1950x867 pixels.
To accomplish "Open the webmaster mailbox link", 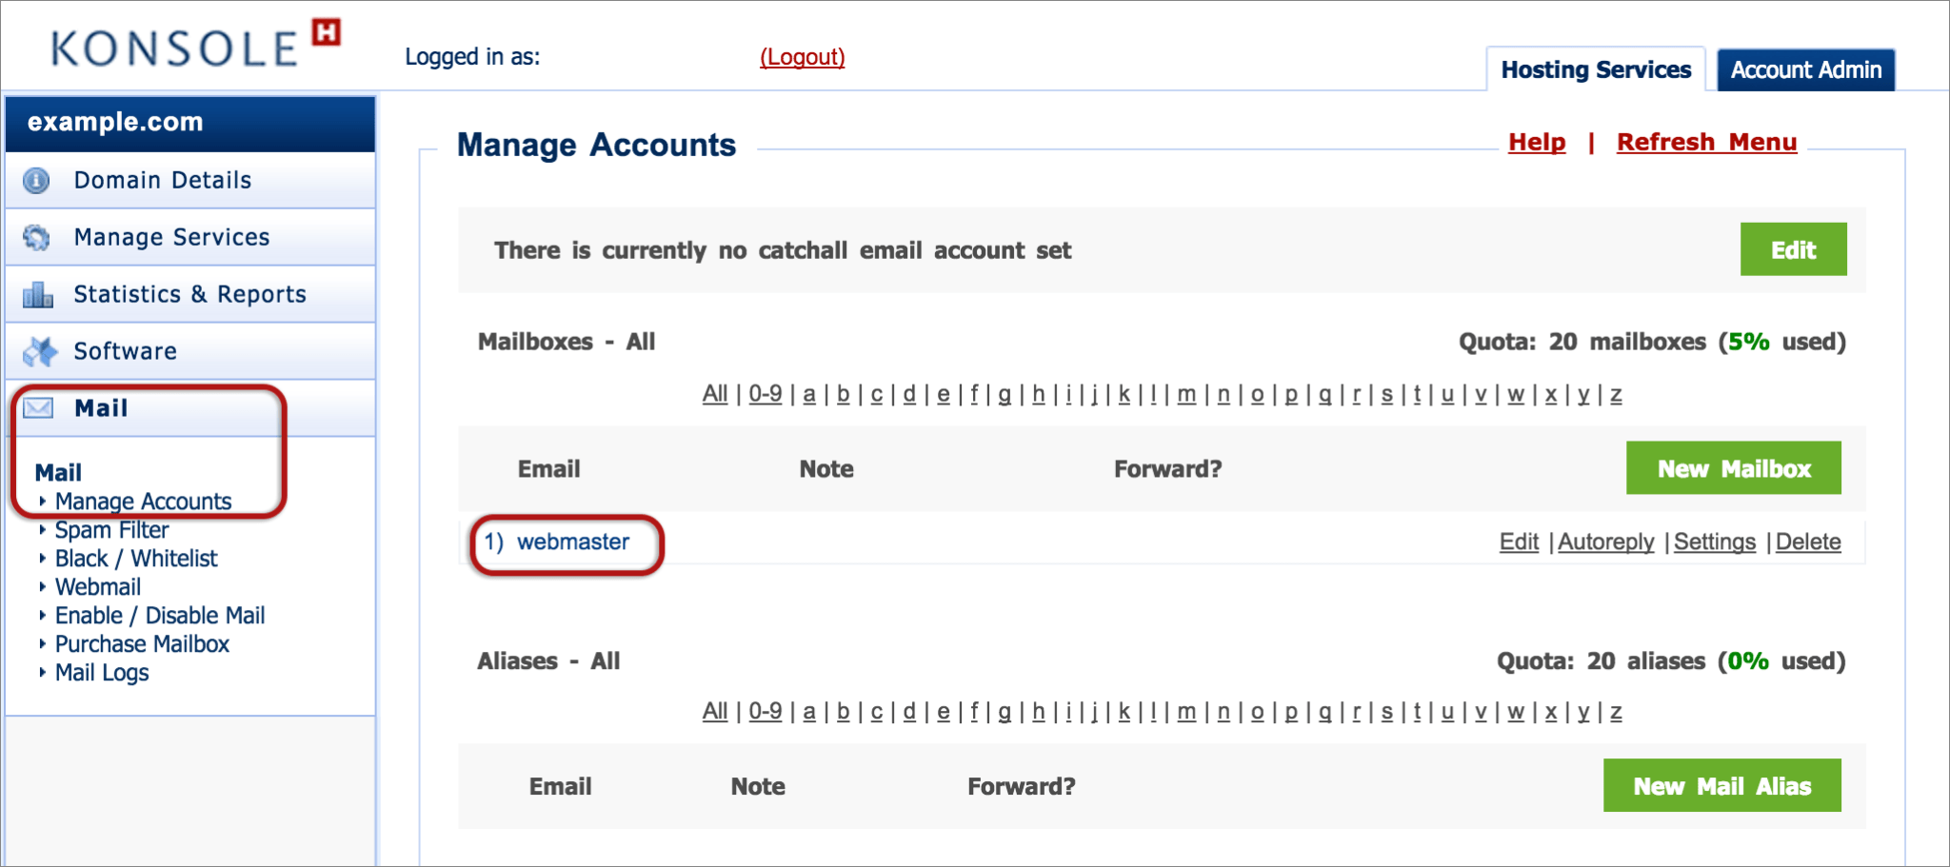I will tap(572, 542).
